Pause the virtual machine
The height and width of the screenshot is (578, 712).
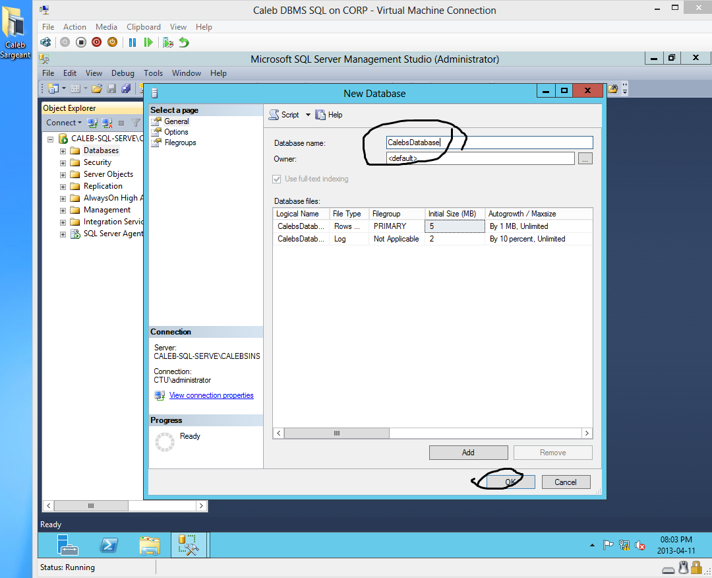click(132, 42)
